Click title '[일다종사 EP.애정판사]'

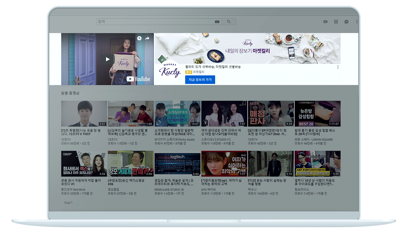[268, 132]
